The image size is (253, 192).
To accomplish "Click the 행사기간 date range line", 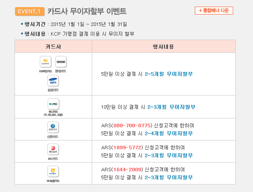I will click(74, 24).
